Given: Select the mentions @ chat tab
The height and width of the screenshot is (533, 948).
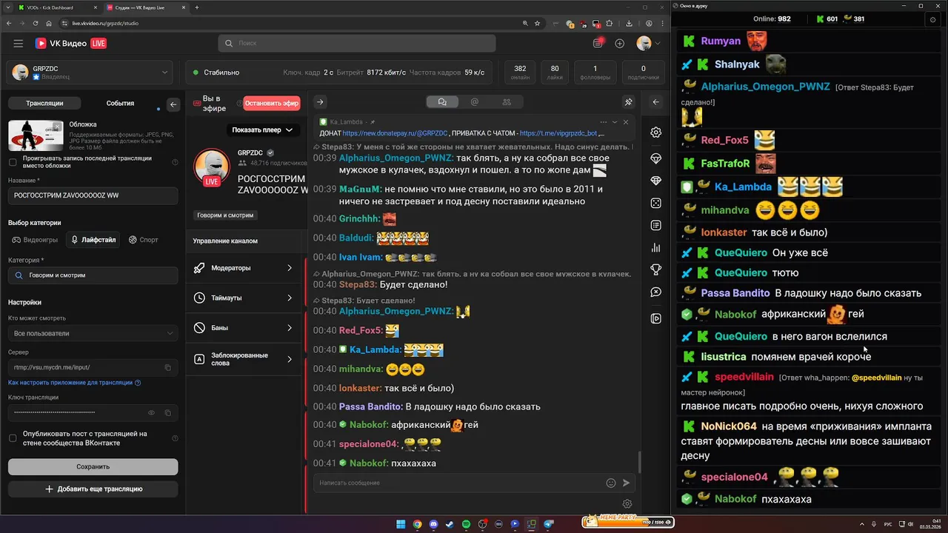Looking at the screenshot, I should click(x=475, y=102).
